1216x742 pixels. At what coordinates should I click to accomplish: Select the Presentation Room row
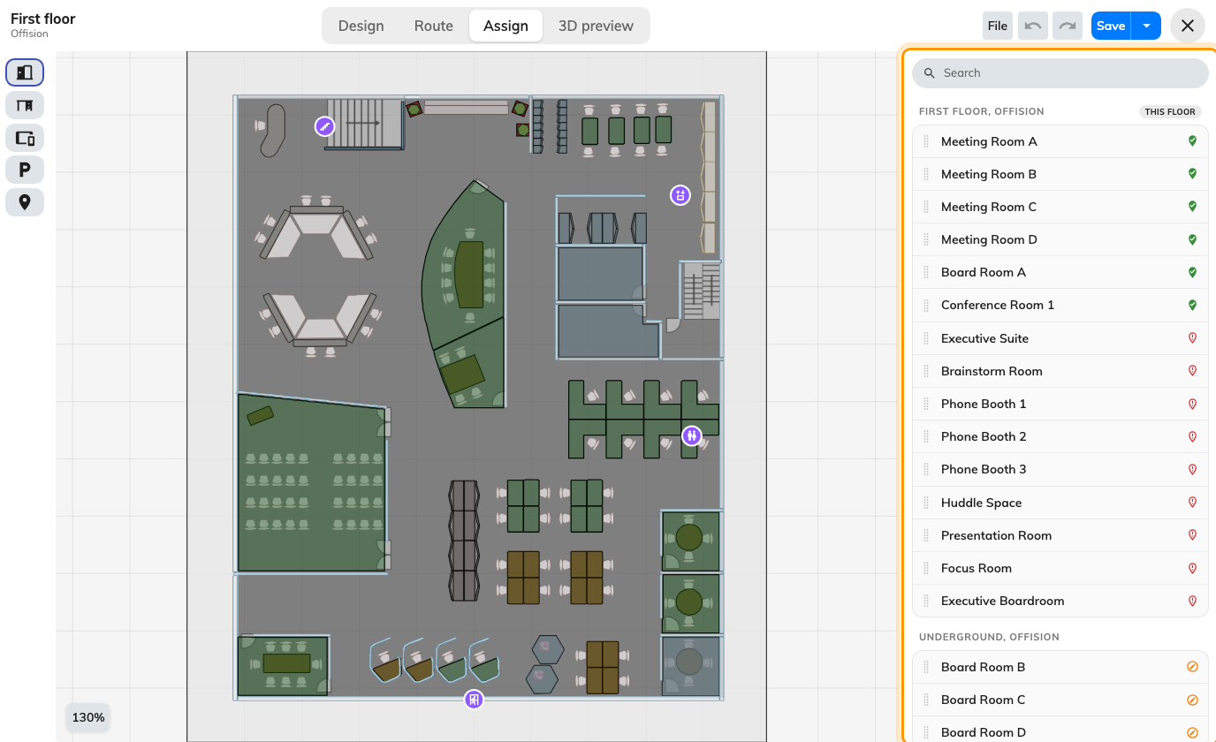point(1060,535)
